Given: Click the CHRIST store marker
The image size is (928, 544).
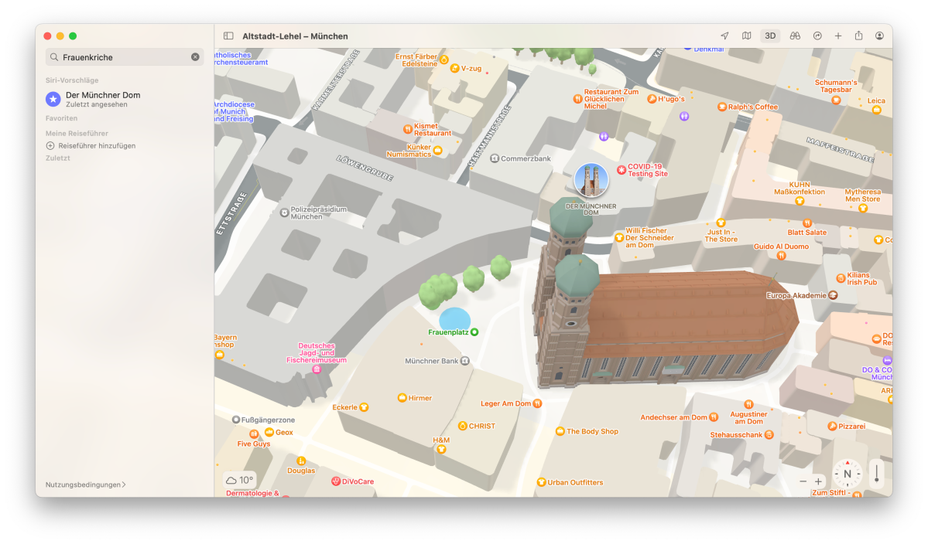Looking at the screenshot, I should [463, 426].
